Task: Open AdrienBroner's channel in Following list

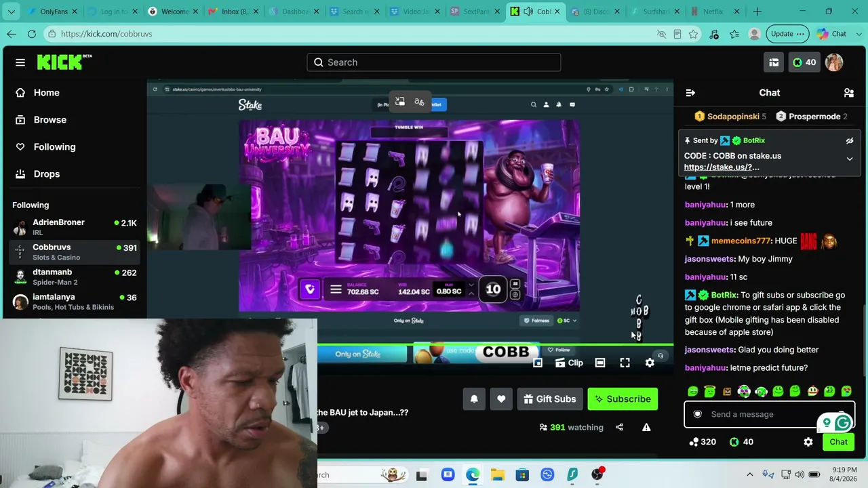Action: (75, 227)
